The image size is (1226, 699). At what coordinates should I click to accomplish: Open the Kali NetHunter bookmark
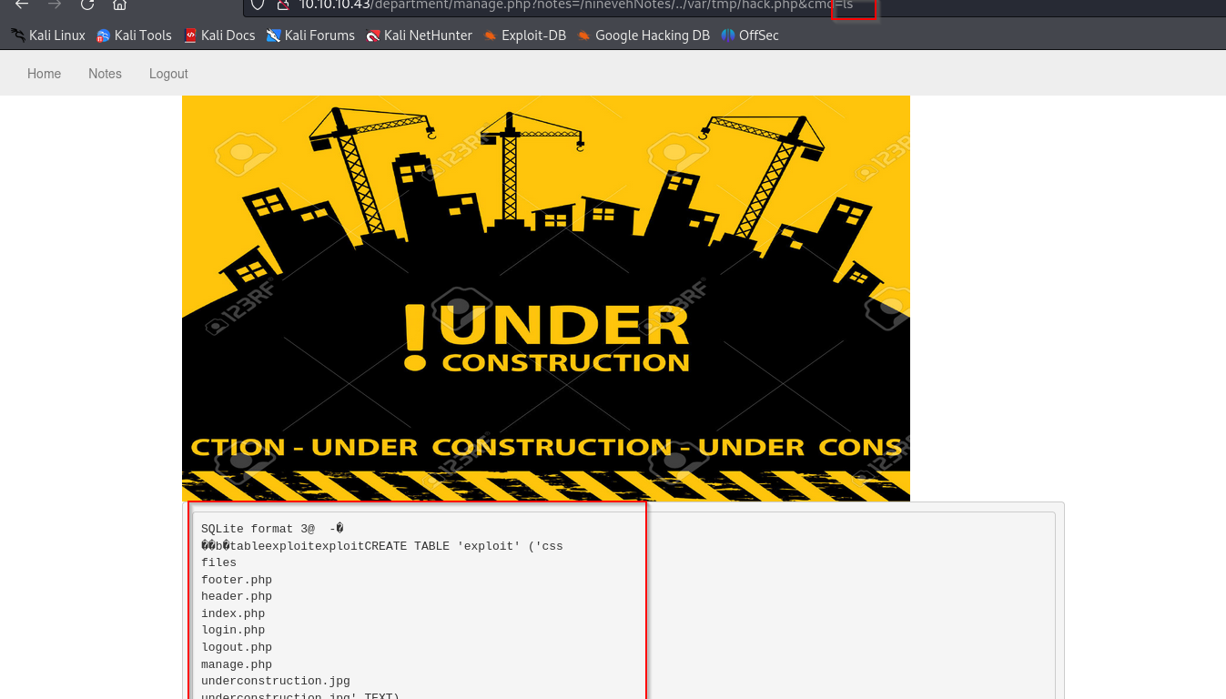tap(419, 35)
